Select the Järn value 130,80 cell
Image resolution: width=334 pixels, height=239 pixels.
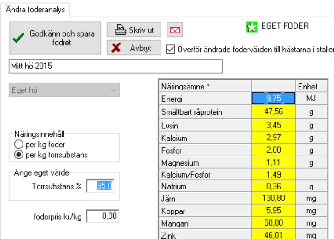273,198
